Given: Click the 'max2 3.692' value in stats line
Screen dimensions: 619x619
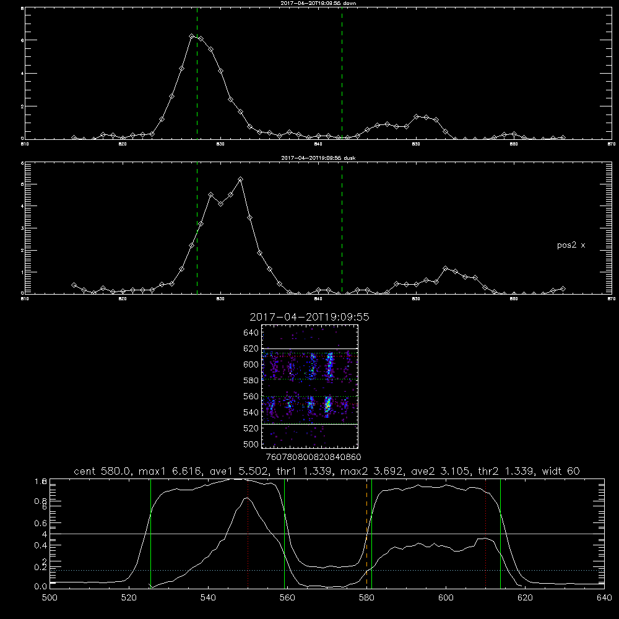Looking at the screenshot, I should (372, 471).
